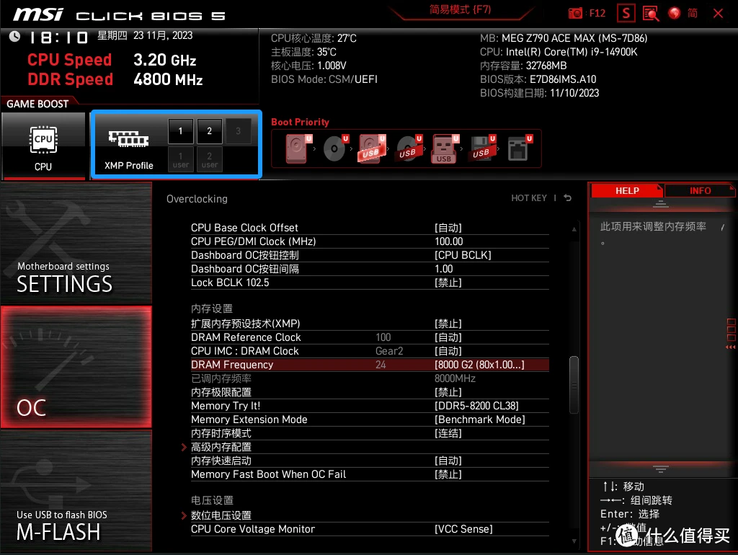Open 扩展内存预设技术(XMP) option
Image resolution: width=738 pixels, height=555 pixels.
[x=370, y=324]
